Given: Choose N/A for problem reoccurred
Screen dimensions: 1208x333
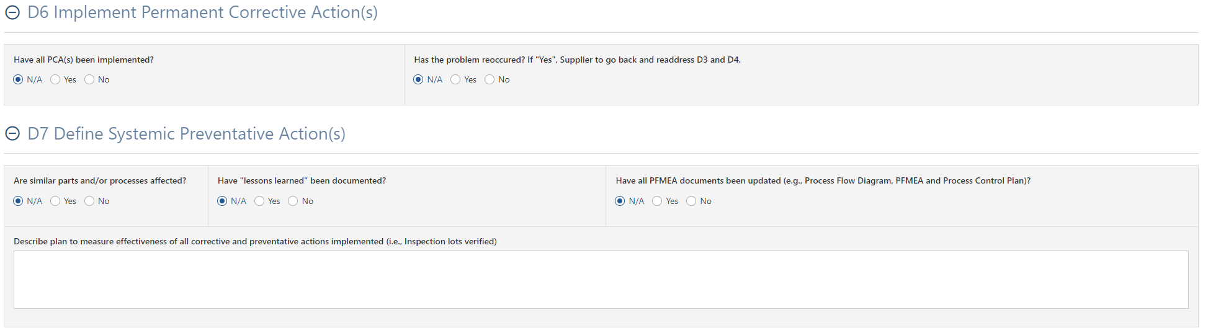Looking at the screenshot, I should pos(418,79).
